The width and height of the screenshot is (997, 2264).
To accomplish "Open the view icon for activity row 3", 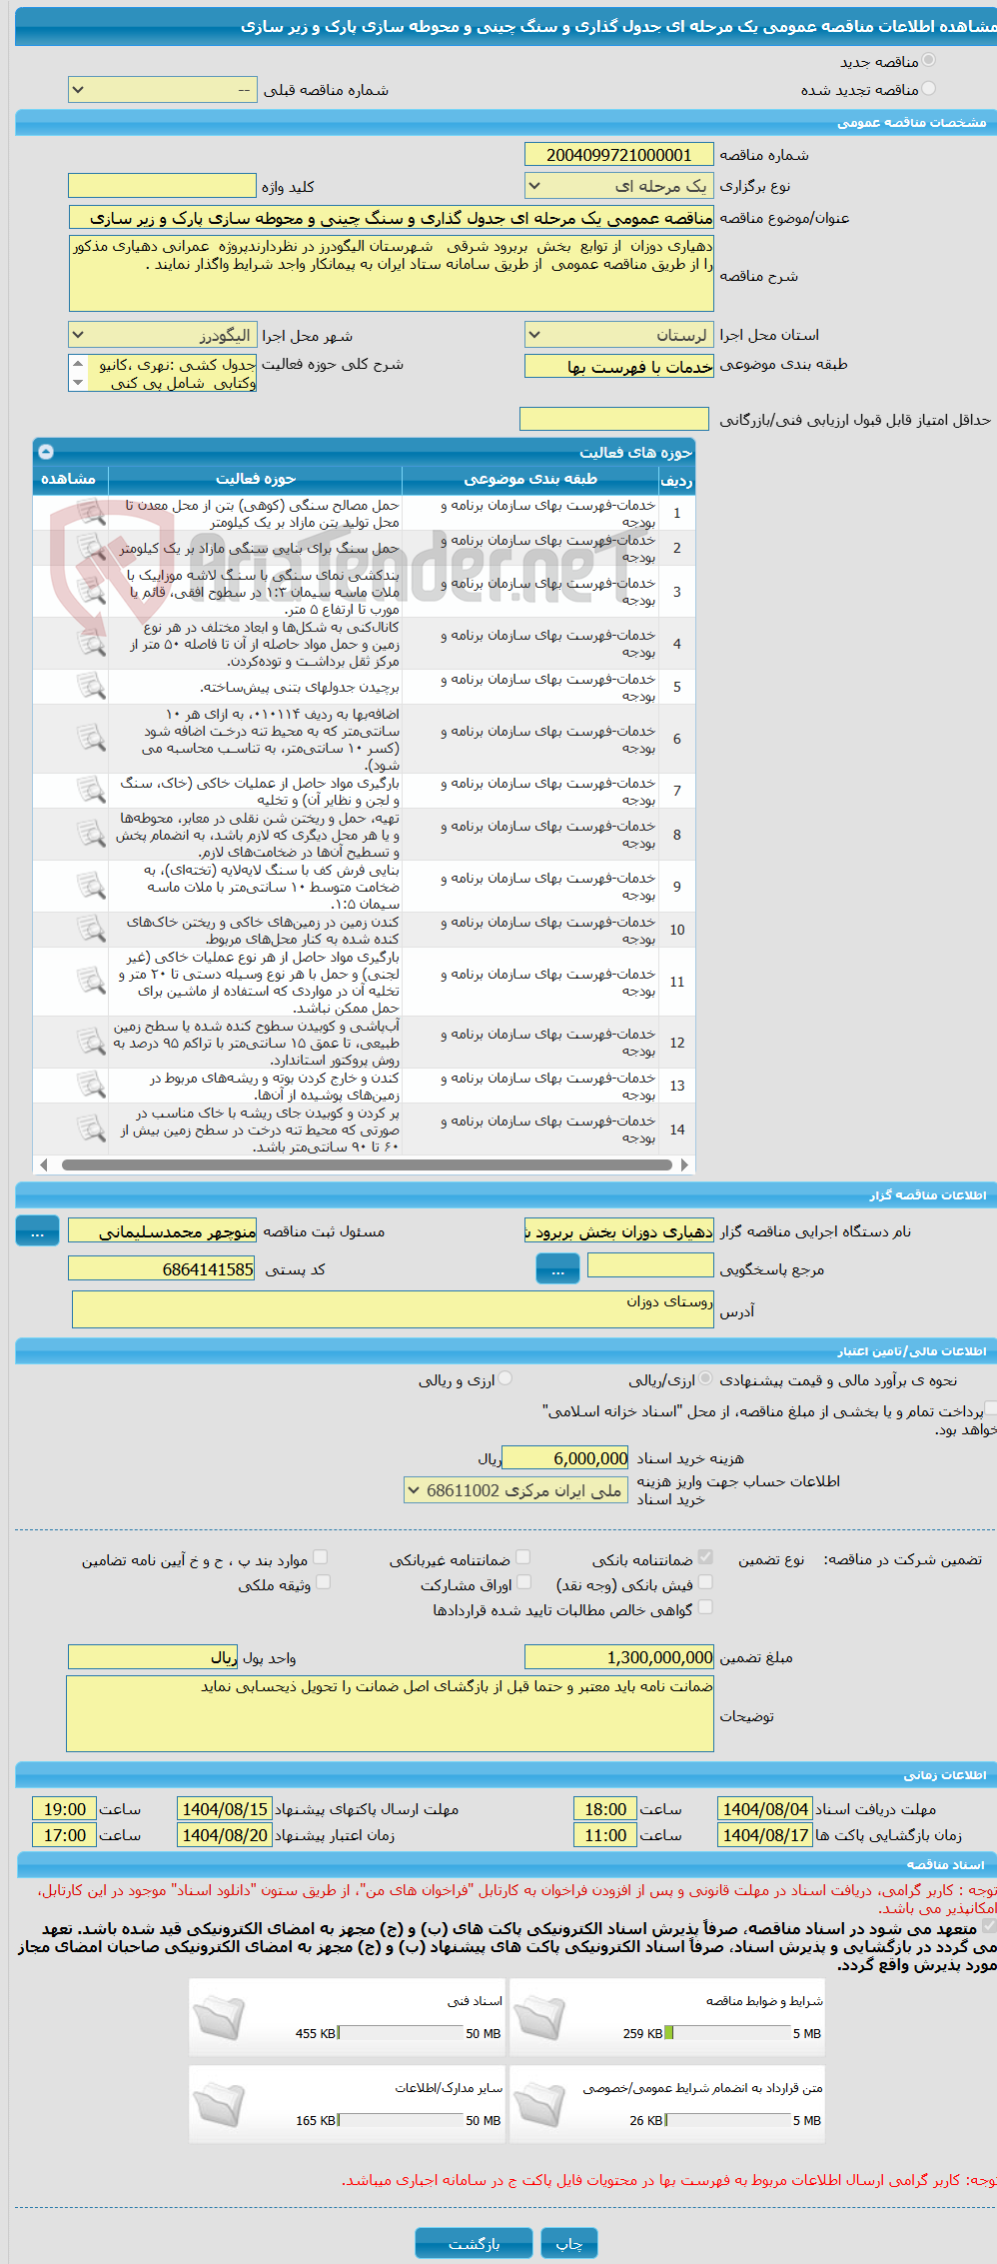I will click(x=91, y=591).
